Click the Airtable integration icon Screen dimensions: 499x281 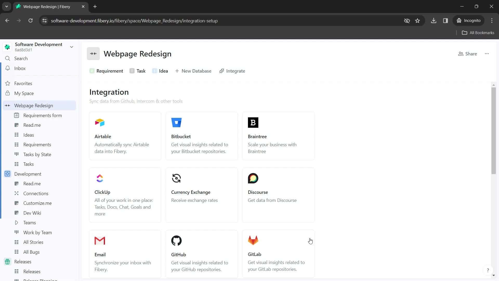click(99, 123)
